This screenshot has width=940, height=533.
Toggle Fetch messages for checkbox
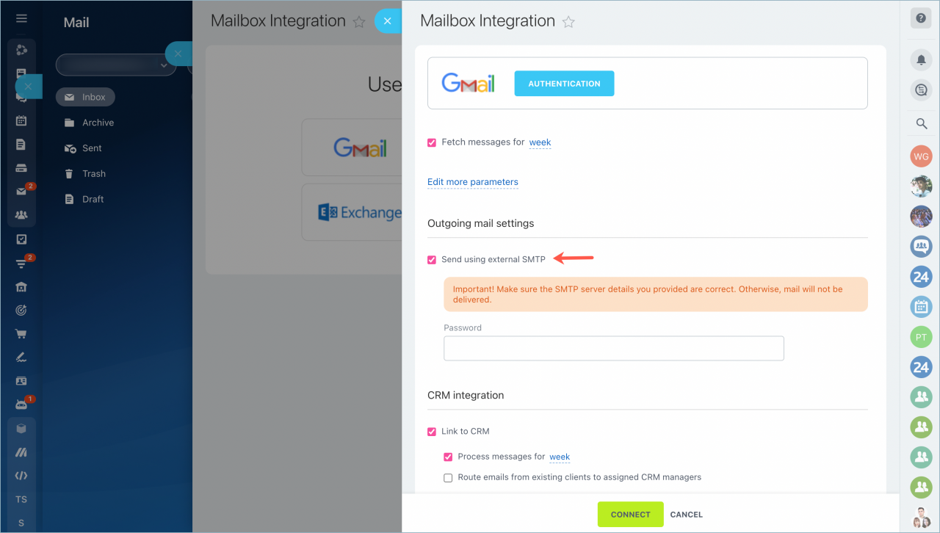click(x=432, y=142)
